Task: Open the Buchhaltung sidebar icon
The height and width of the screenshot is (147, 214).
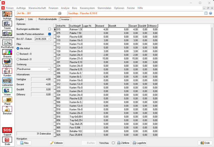Action: (7, 42)
